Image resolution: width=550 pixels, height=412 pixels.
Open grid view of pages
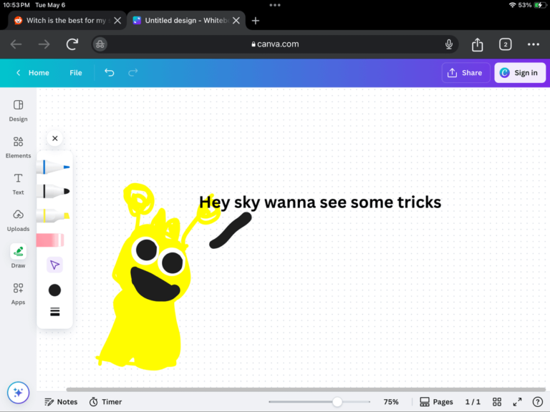(x=497, y=402)
